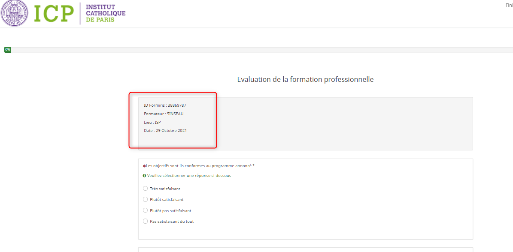Click the Veuillez sélectionner une réponse hint text
513x252 pixels.
click(189, 176)
